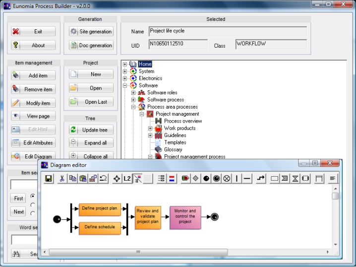The image size is (356, 267).
Task: Select the L2 toolbar button
Action: coord(127,179)
